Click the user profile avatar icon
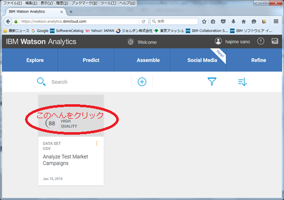This screenshot has height=200, width=284. point(218,41)
